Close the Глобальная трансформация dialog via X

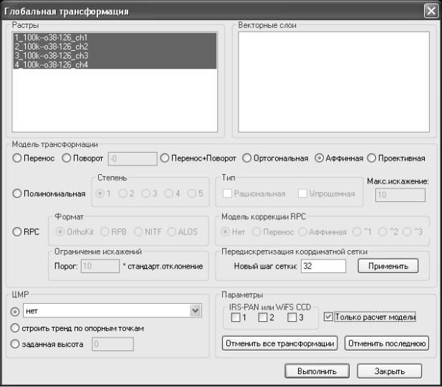click(431, 11)
